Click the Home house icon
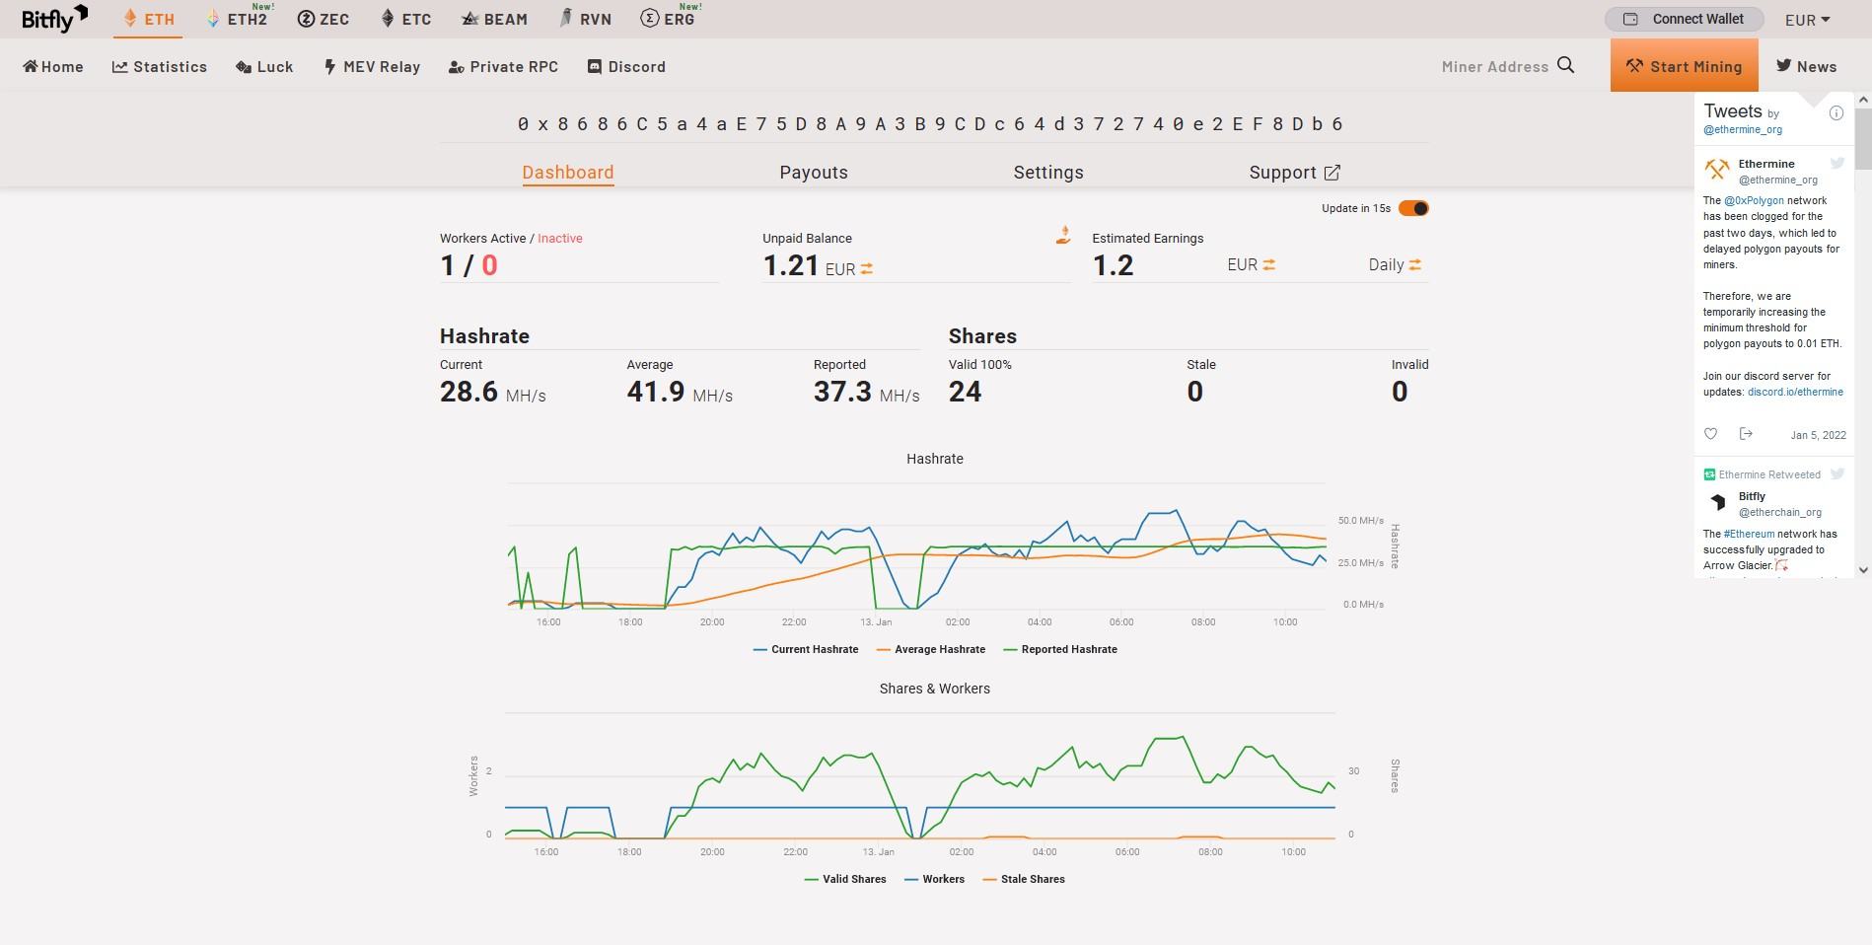1872x945 pixels. click(31, 66)
